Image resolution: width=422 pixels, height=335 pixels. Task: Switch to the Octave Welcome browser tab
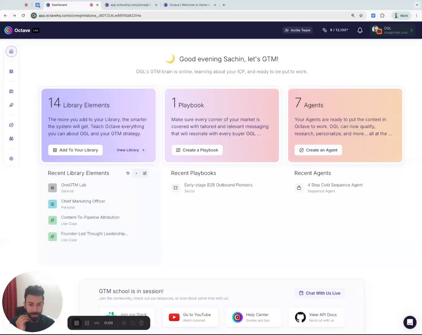pos(190,5)
